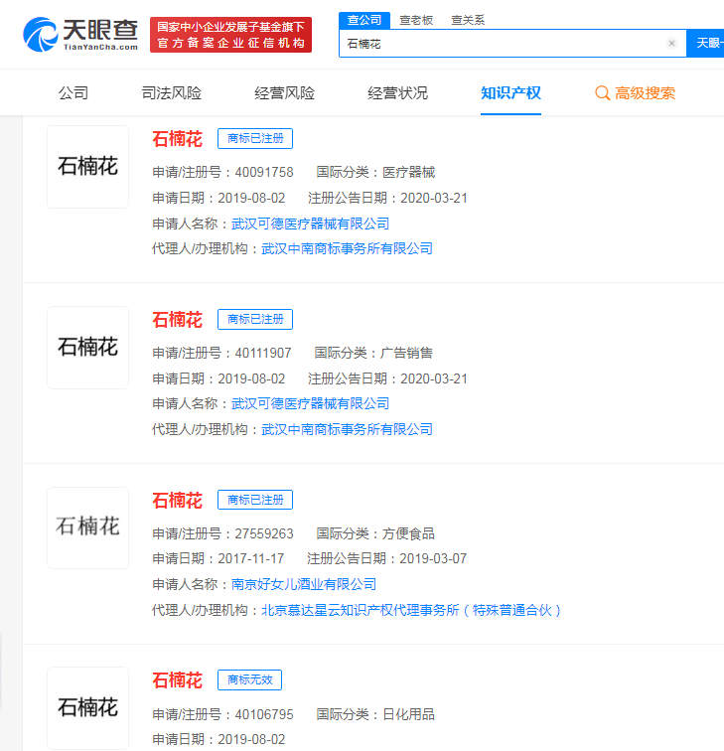
Task: Select the 知识产权 category tab
Action: coord(510,93)
